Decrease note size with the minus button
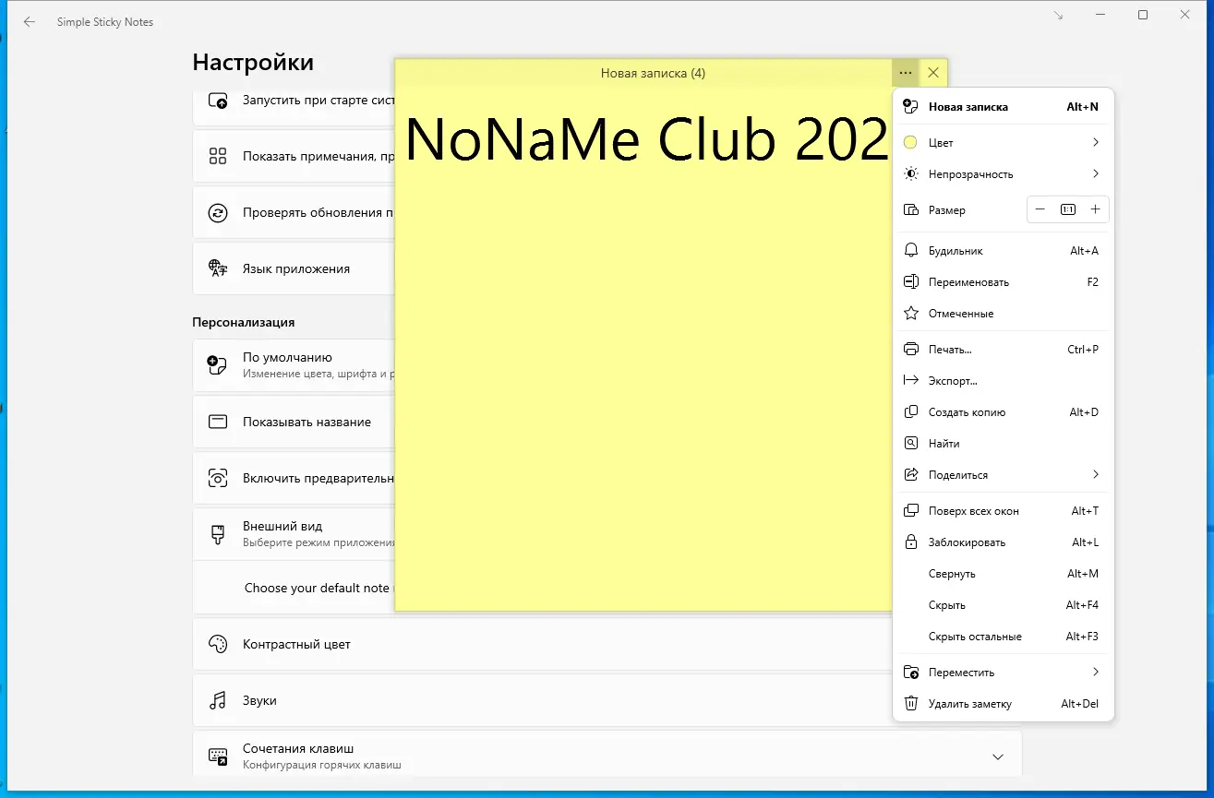This screenshot has height=798, width=1214. pos(1040,209)
